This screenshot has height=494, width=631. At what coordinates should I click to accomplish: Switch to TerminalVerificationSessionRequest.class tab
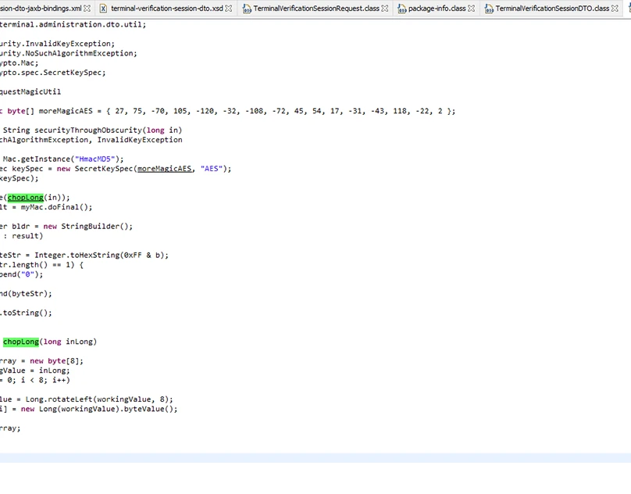317,9
